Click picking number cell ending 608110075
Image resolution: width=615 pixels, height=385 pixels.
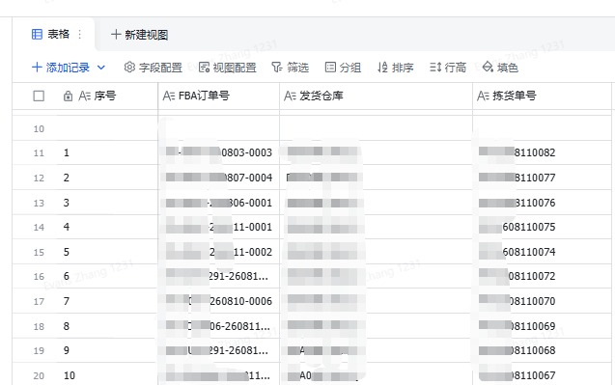pos(542,227)
